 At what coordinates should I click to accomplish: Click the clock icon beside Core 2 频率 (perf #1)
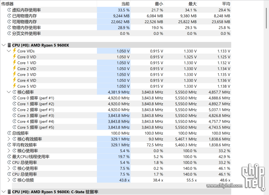[15, 110]
